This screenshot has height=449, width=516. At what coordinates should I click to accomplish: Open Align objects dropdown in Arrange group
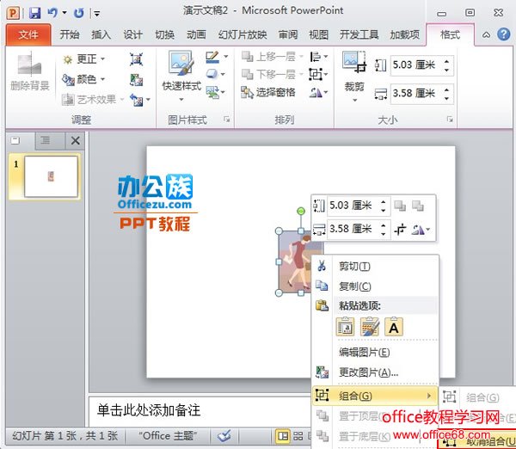(x=318, y=57)
